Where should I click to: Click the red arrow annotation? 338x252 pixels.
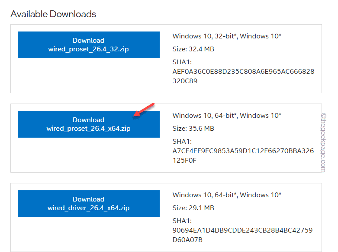click(144, 110)
